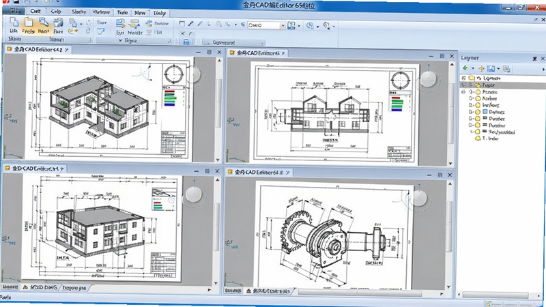Click the yellow arrow icon above the Mettle label
Viewport: 546px width, 307px height.
point(134,24)
